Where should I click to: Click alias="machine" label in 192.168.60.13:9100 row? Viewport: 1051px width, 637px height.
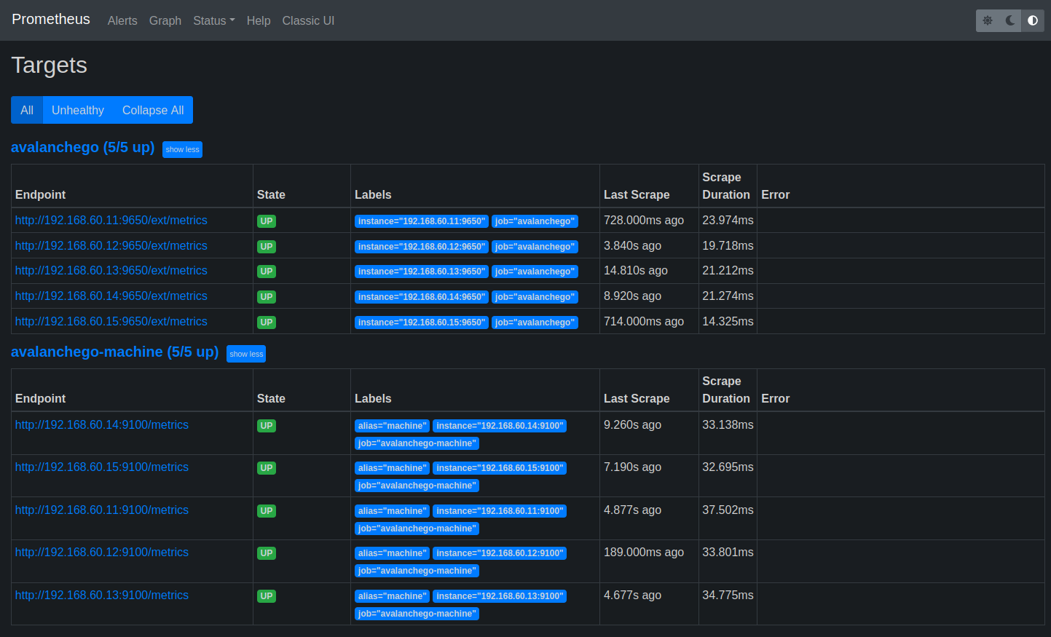pos(392,596)
